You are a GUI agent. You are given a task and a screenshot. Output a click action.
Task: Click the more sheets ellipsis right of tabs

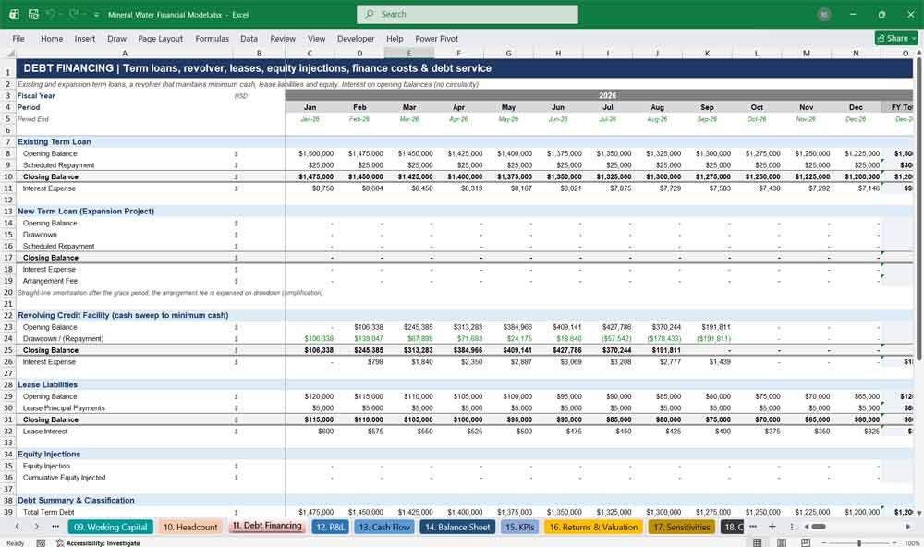(x=753, y=527)
